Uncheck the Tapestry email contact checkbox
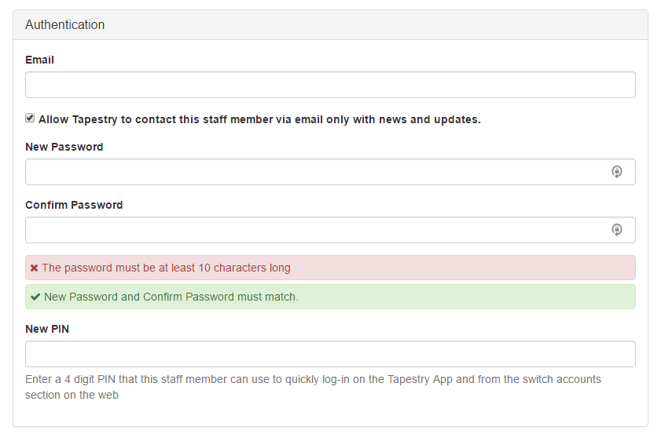This screenshot has width=661, height=434. point(30,118)
